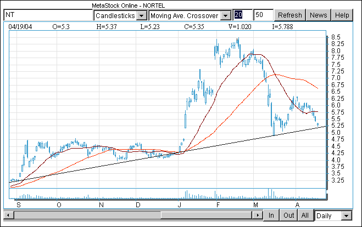Click the M month label on time axis

tap(255, 205)
